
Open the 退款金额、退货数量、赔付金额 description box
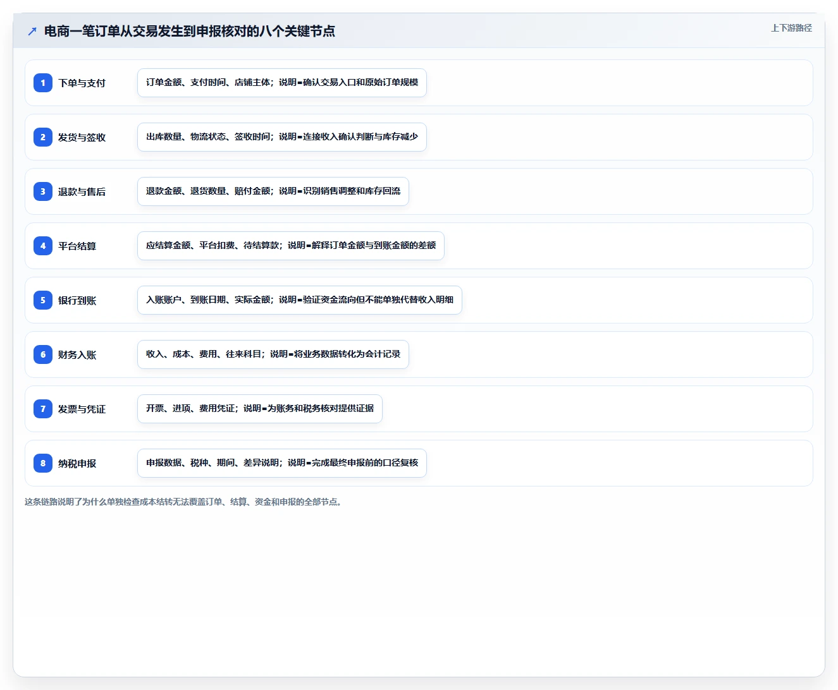point(273,191)
